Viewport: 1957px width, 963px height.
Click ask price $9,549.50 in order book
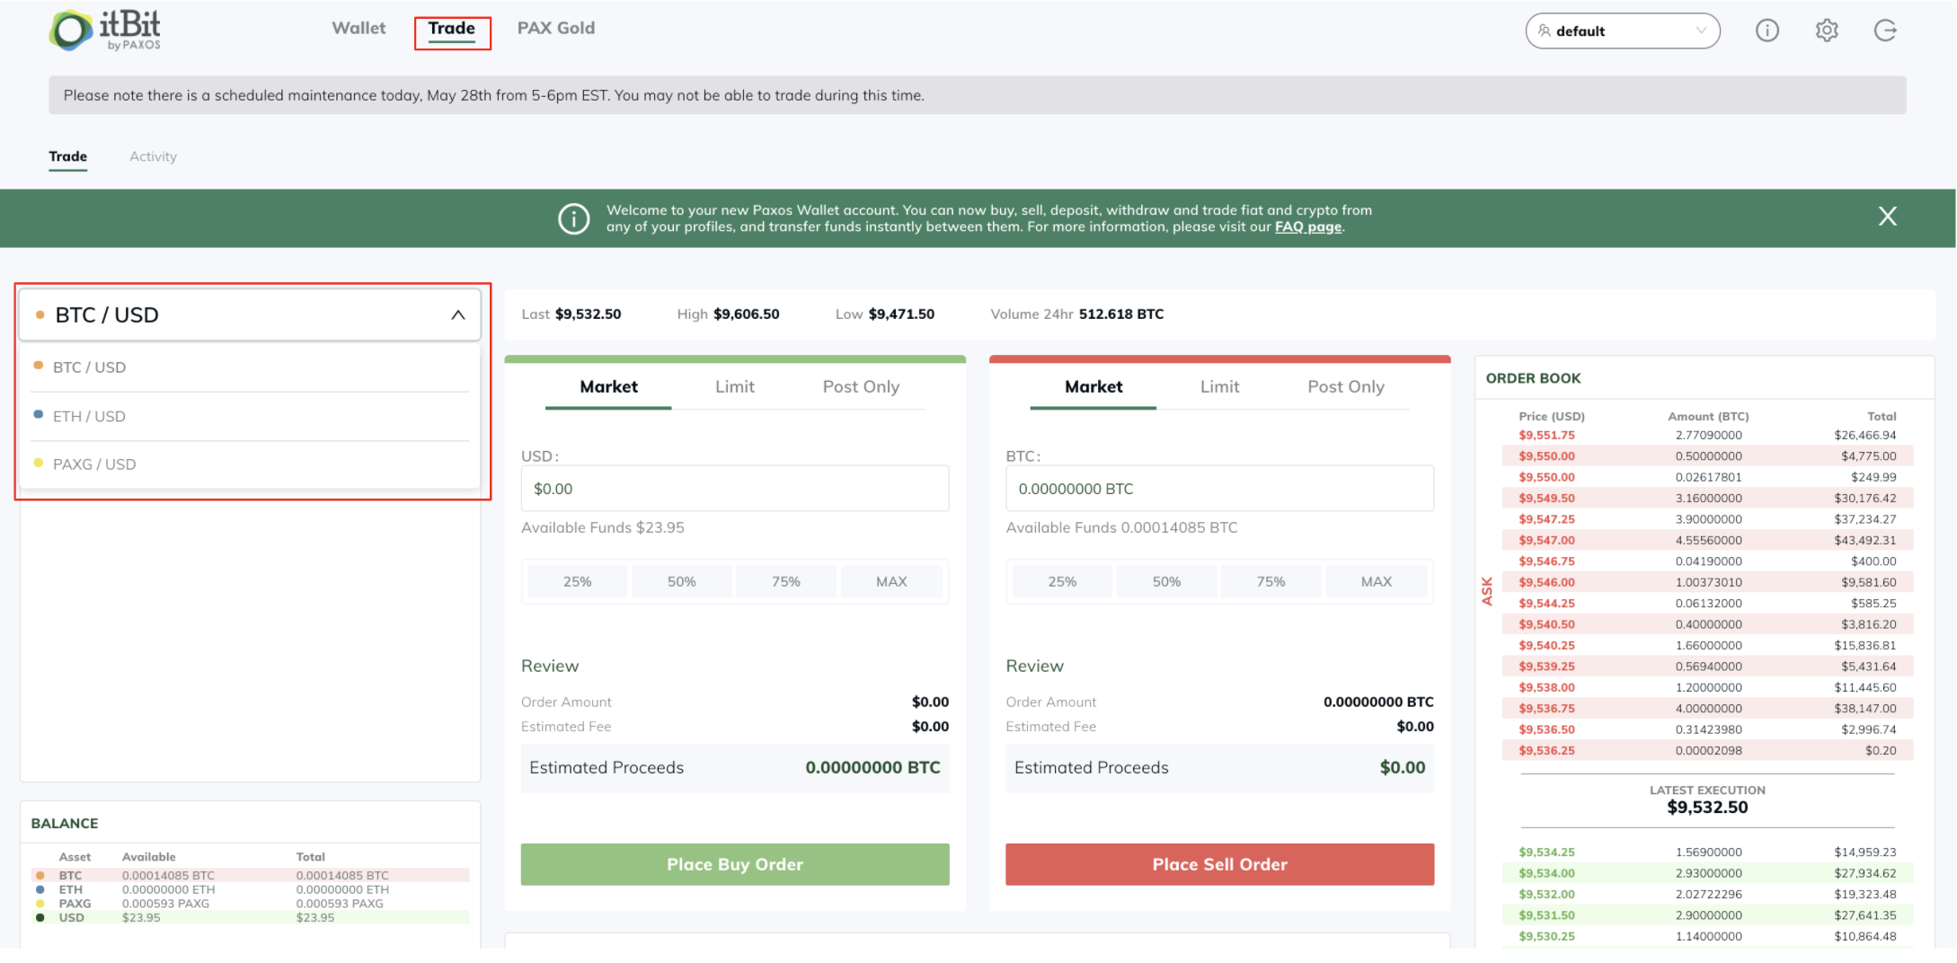[1546, 499]
